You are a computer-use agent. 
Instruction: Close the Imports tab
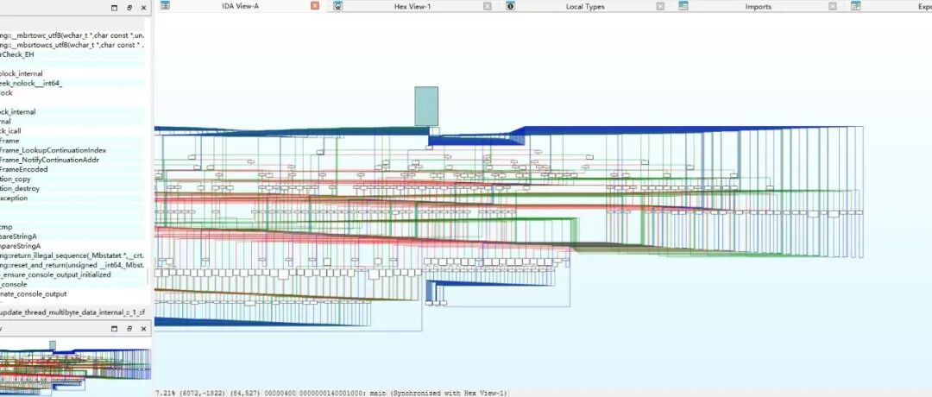click(x=833, y=6)
